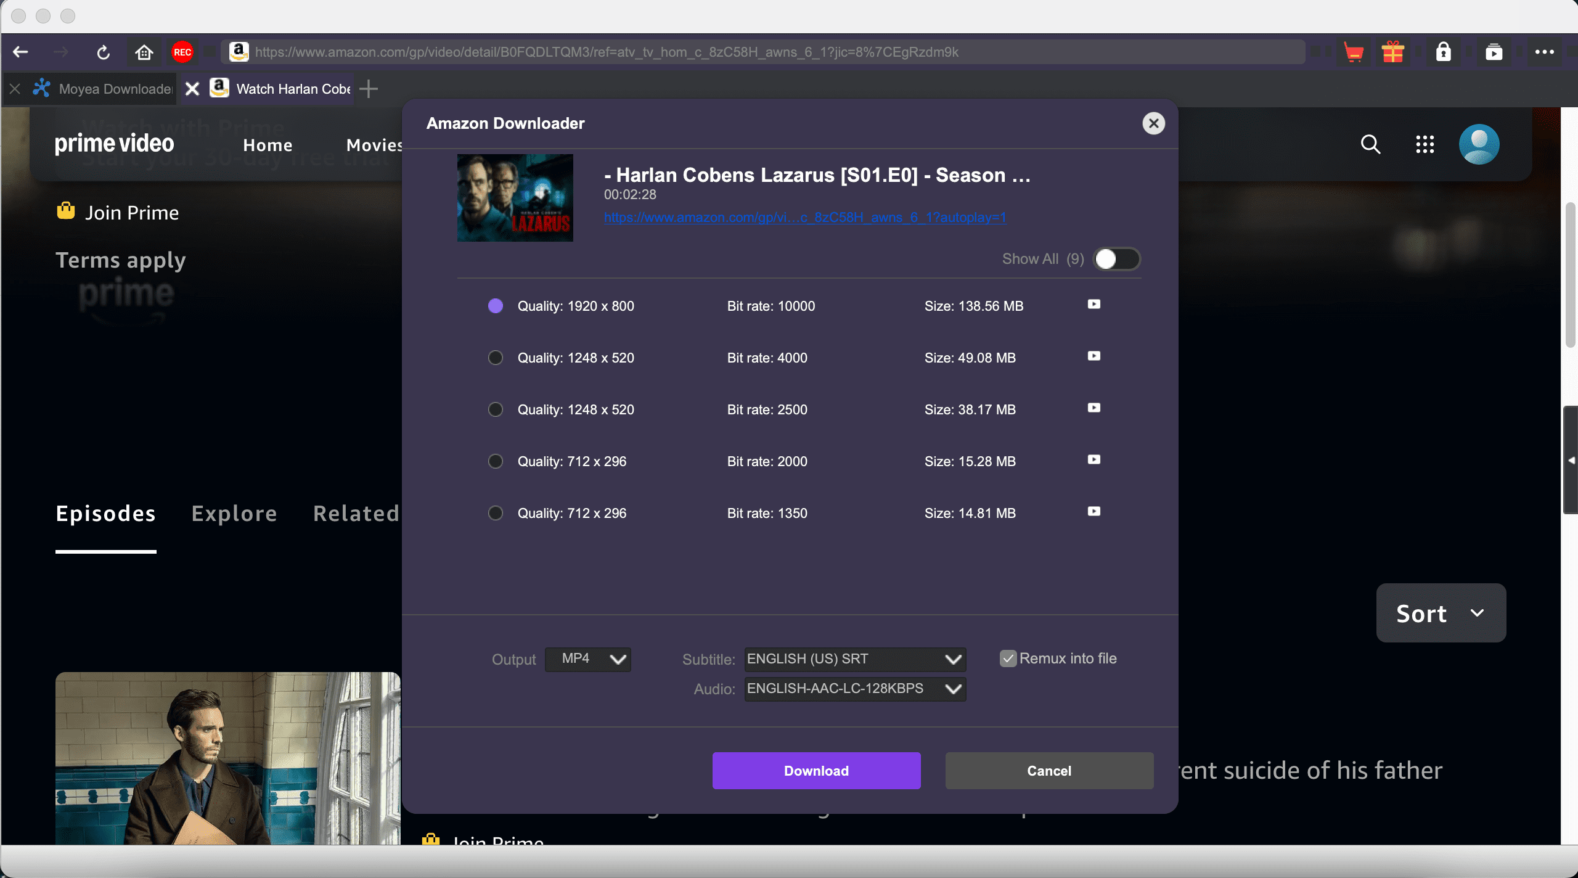Click the red REC record icon
The height and width of the screenshot is (878, 1578).
(x=182, y=52)
